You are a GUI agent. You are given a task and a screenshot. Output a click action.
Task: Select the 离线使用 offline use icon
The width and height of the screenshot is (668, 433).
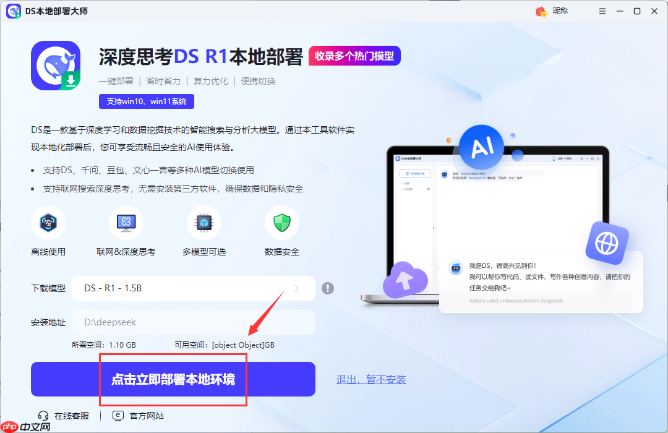coord(48,223)
